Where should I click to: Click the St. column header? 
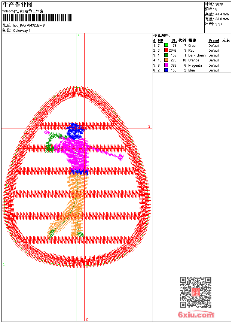tap(174, 40)
